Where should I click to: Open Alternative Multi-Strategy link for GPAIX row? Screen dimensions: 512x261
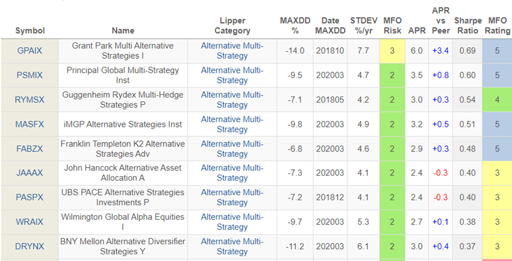[232, 51]
